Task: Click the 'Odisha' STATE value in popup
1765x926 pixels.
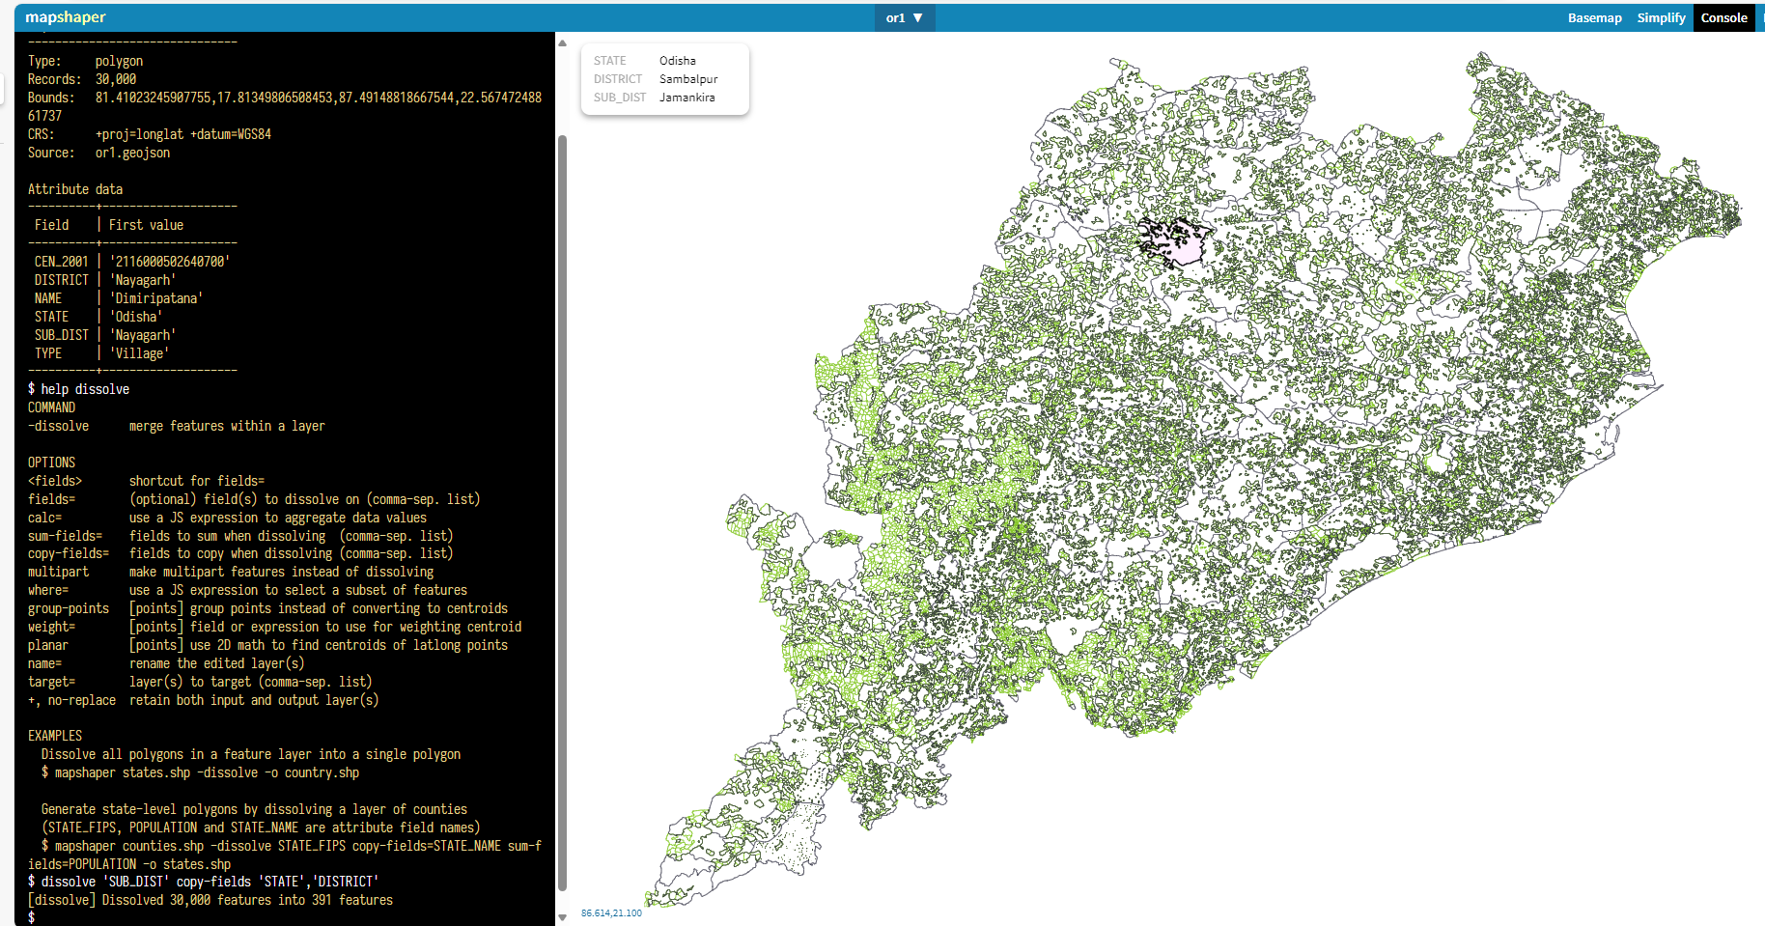Action: click(x=677, y=61)
